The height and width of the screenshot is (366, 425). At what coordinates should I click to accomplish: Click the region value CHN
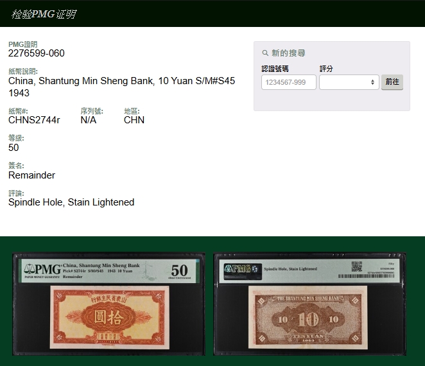coord(134,120)
